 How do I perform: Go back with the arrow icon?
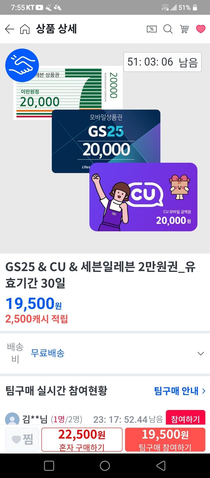(10, 29)
